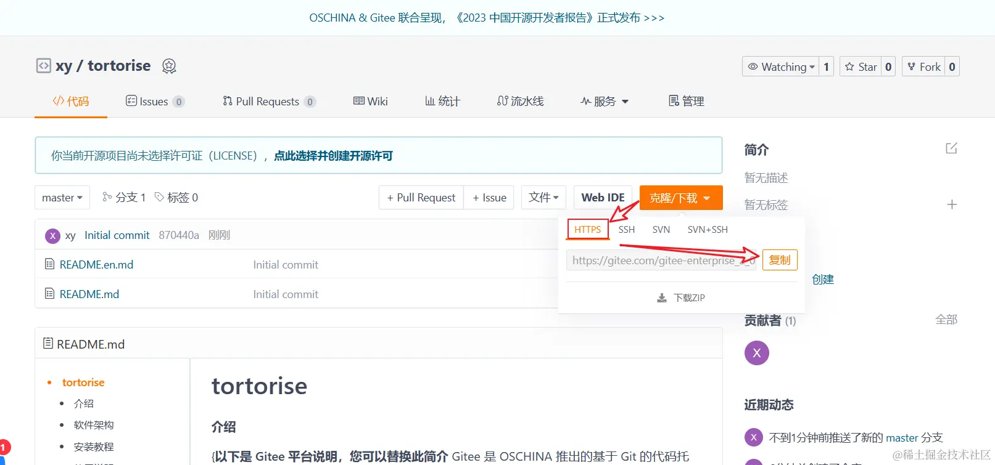
Task: Expand the 服务 menu
Action: click(605, 102)
